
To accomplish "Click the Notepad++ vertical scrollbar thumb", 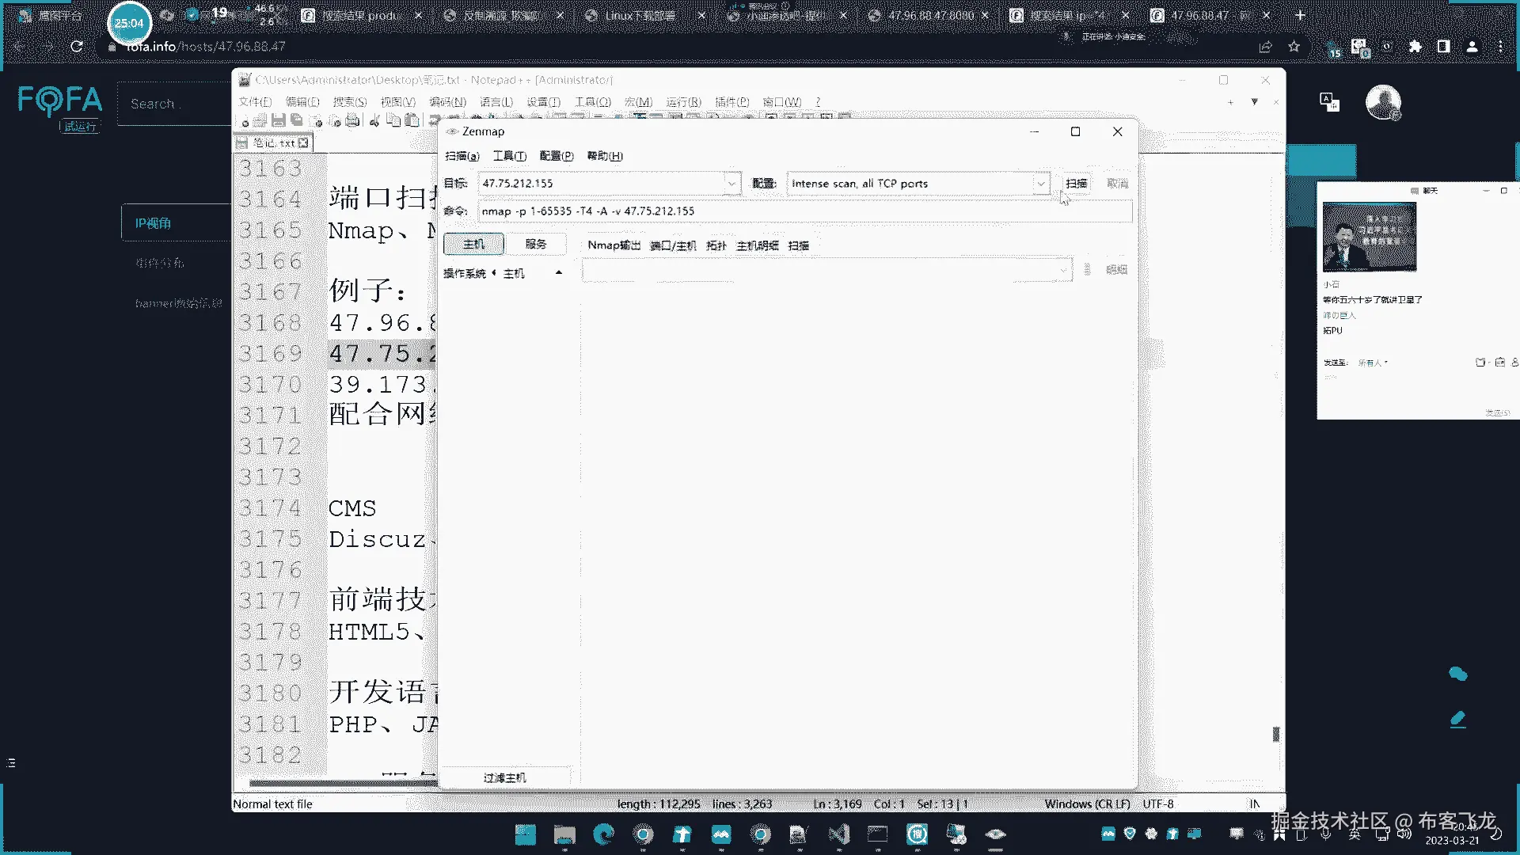I will 1275,735.
